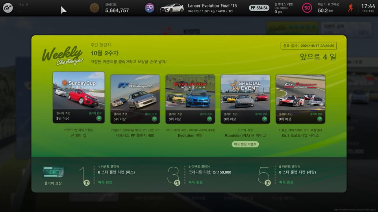Viewport: 378px width, 212px height.
Task: Click the gift icon beside reward number 5
Action: [268, 183]
